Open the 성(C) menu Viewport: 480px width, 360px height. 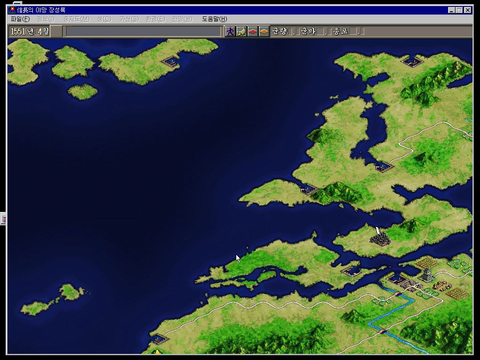(x=105, y=19)
